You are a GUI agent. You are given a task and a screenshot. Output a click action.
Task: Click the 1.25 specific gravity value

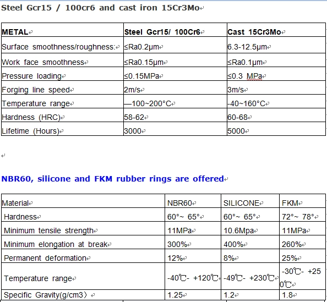coord(175,295)
